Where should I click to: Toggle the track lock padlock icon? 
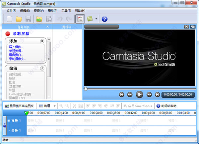coord(5,125)
